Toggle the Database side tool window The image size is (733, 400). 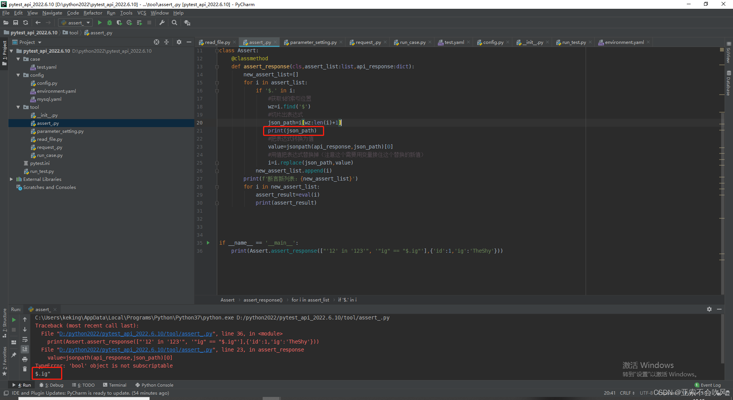point(728,83)
